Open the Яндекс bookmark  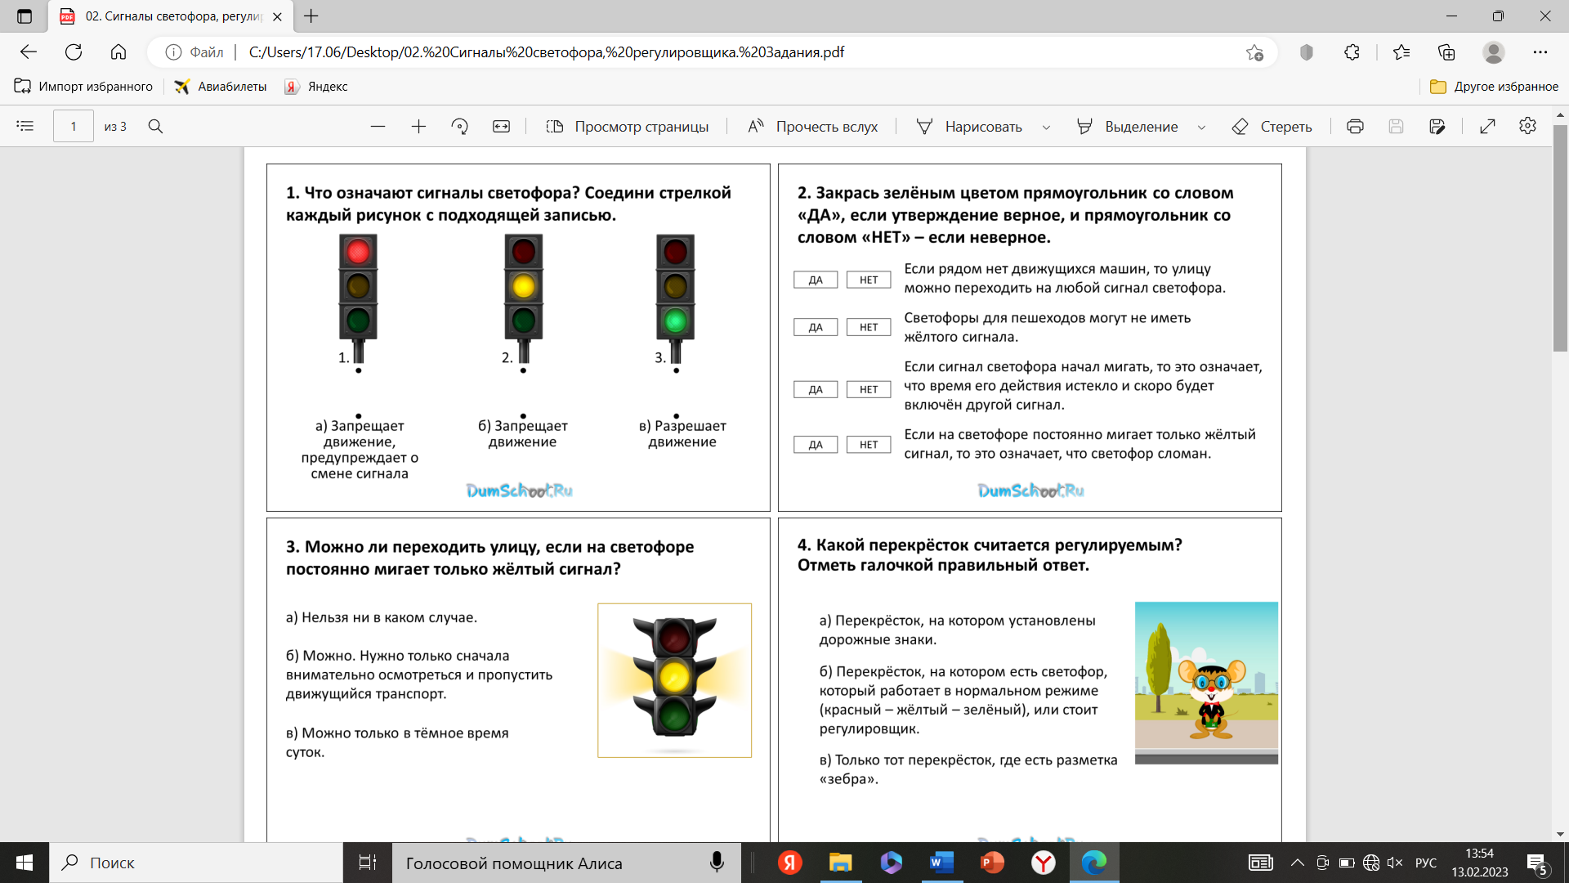pyautogui.click(x=316, y=86)
